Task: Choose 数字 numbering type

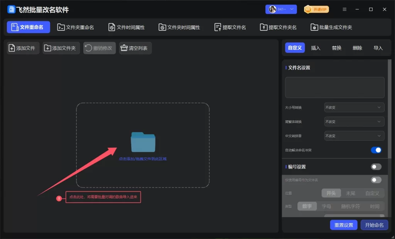Action: coord(307,206)
